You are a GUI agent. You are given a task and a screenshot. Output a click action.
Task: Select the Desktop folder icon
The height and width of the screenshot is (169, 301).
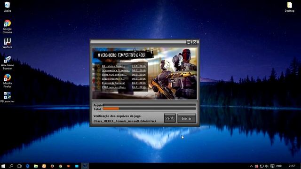pyautogui.click(x=290, y=7)
